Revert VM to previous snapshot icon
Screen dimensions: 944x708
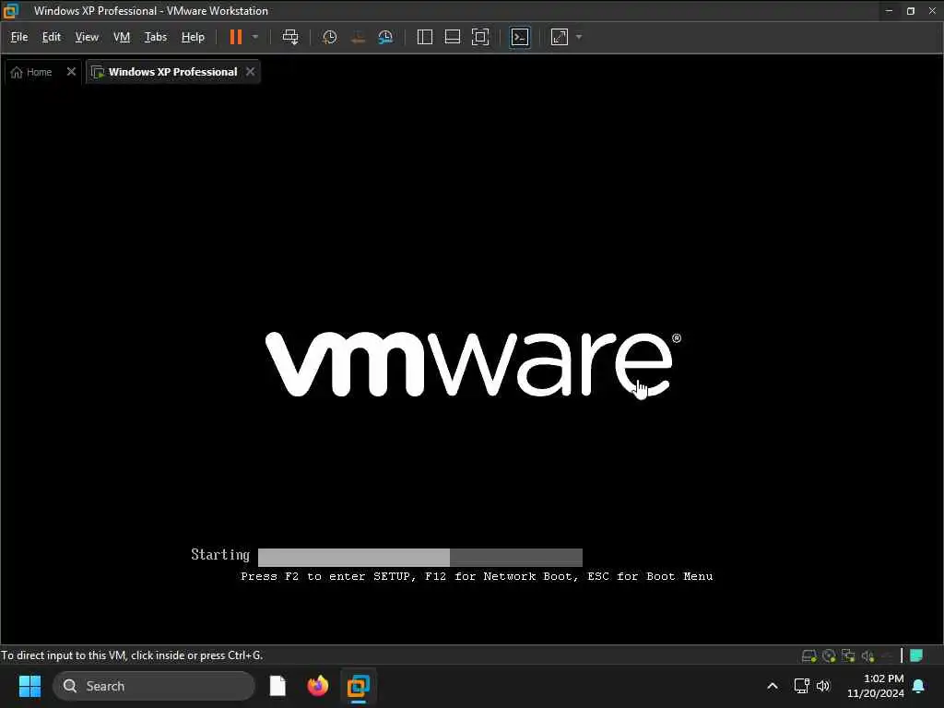tap(358, 37)
